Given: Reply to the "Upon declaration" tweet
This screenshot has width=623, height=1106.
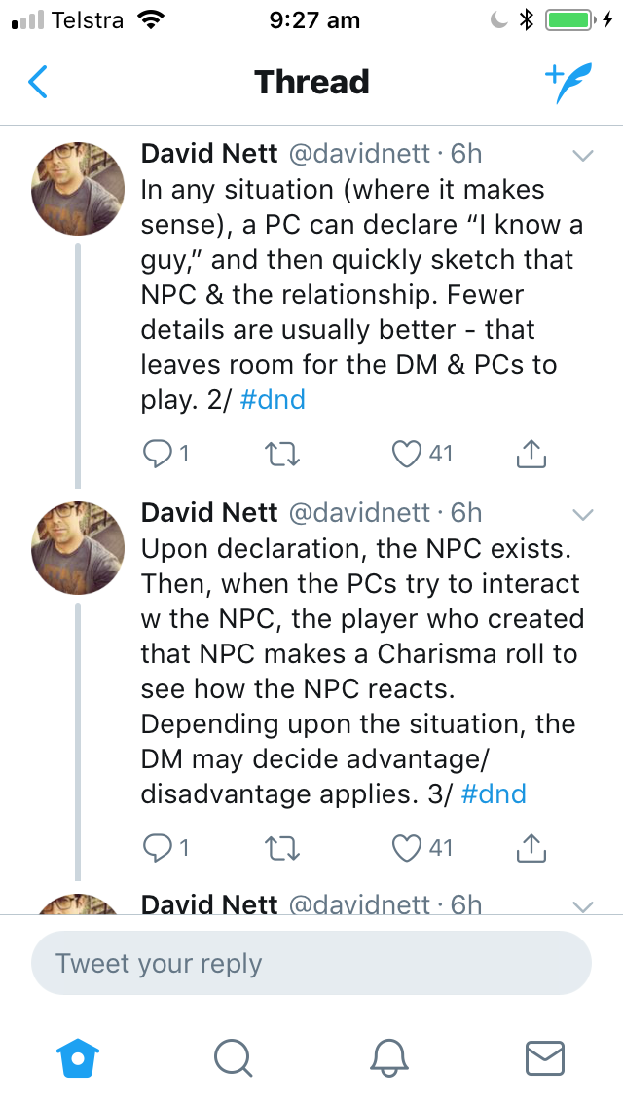Looking at the screenshot, I should click(158, 848).
